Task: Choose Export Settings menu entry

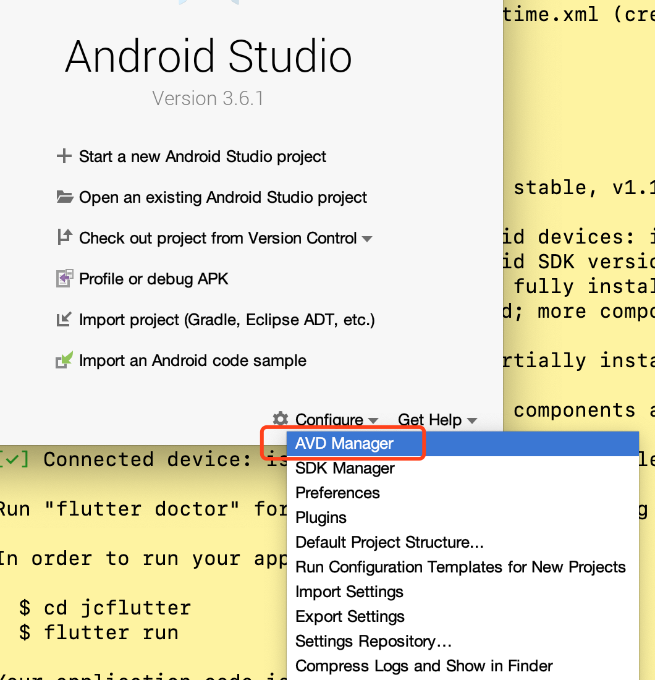Action: [x=463, y=617]
